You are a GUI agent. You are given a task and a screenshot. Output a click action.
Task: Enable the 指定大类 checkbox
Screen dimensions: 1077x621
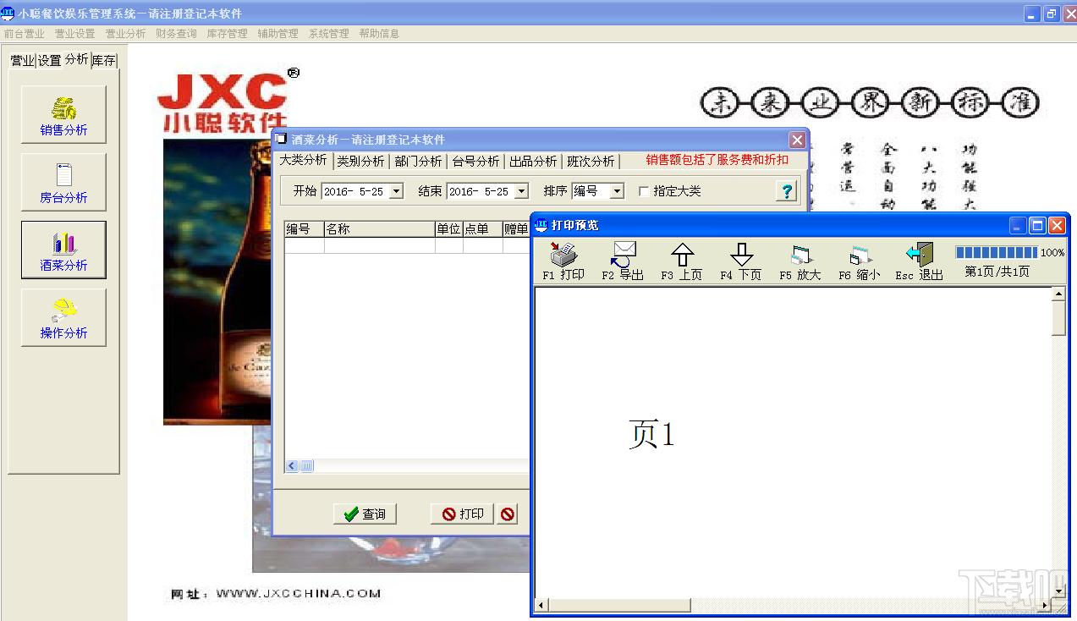coord(644,192)
